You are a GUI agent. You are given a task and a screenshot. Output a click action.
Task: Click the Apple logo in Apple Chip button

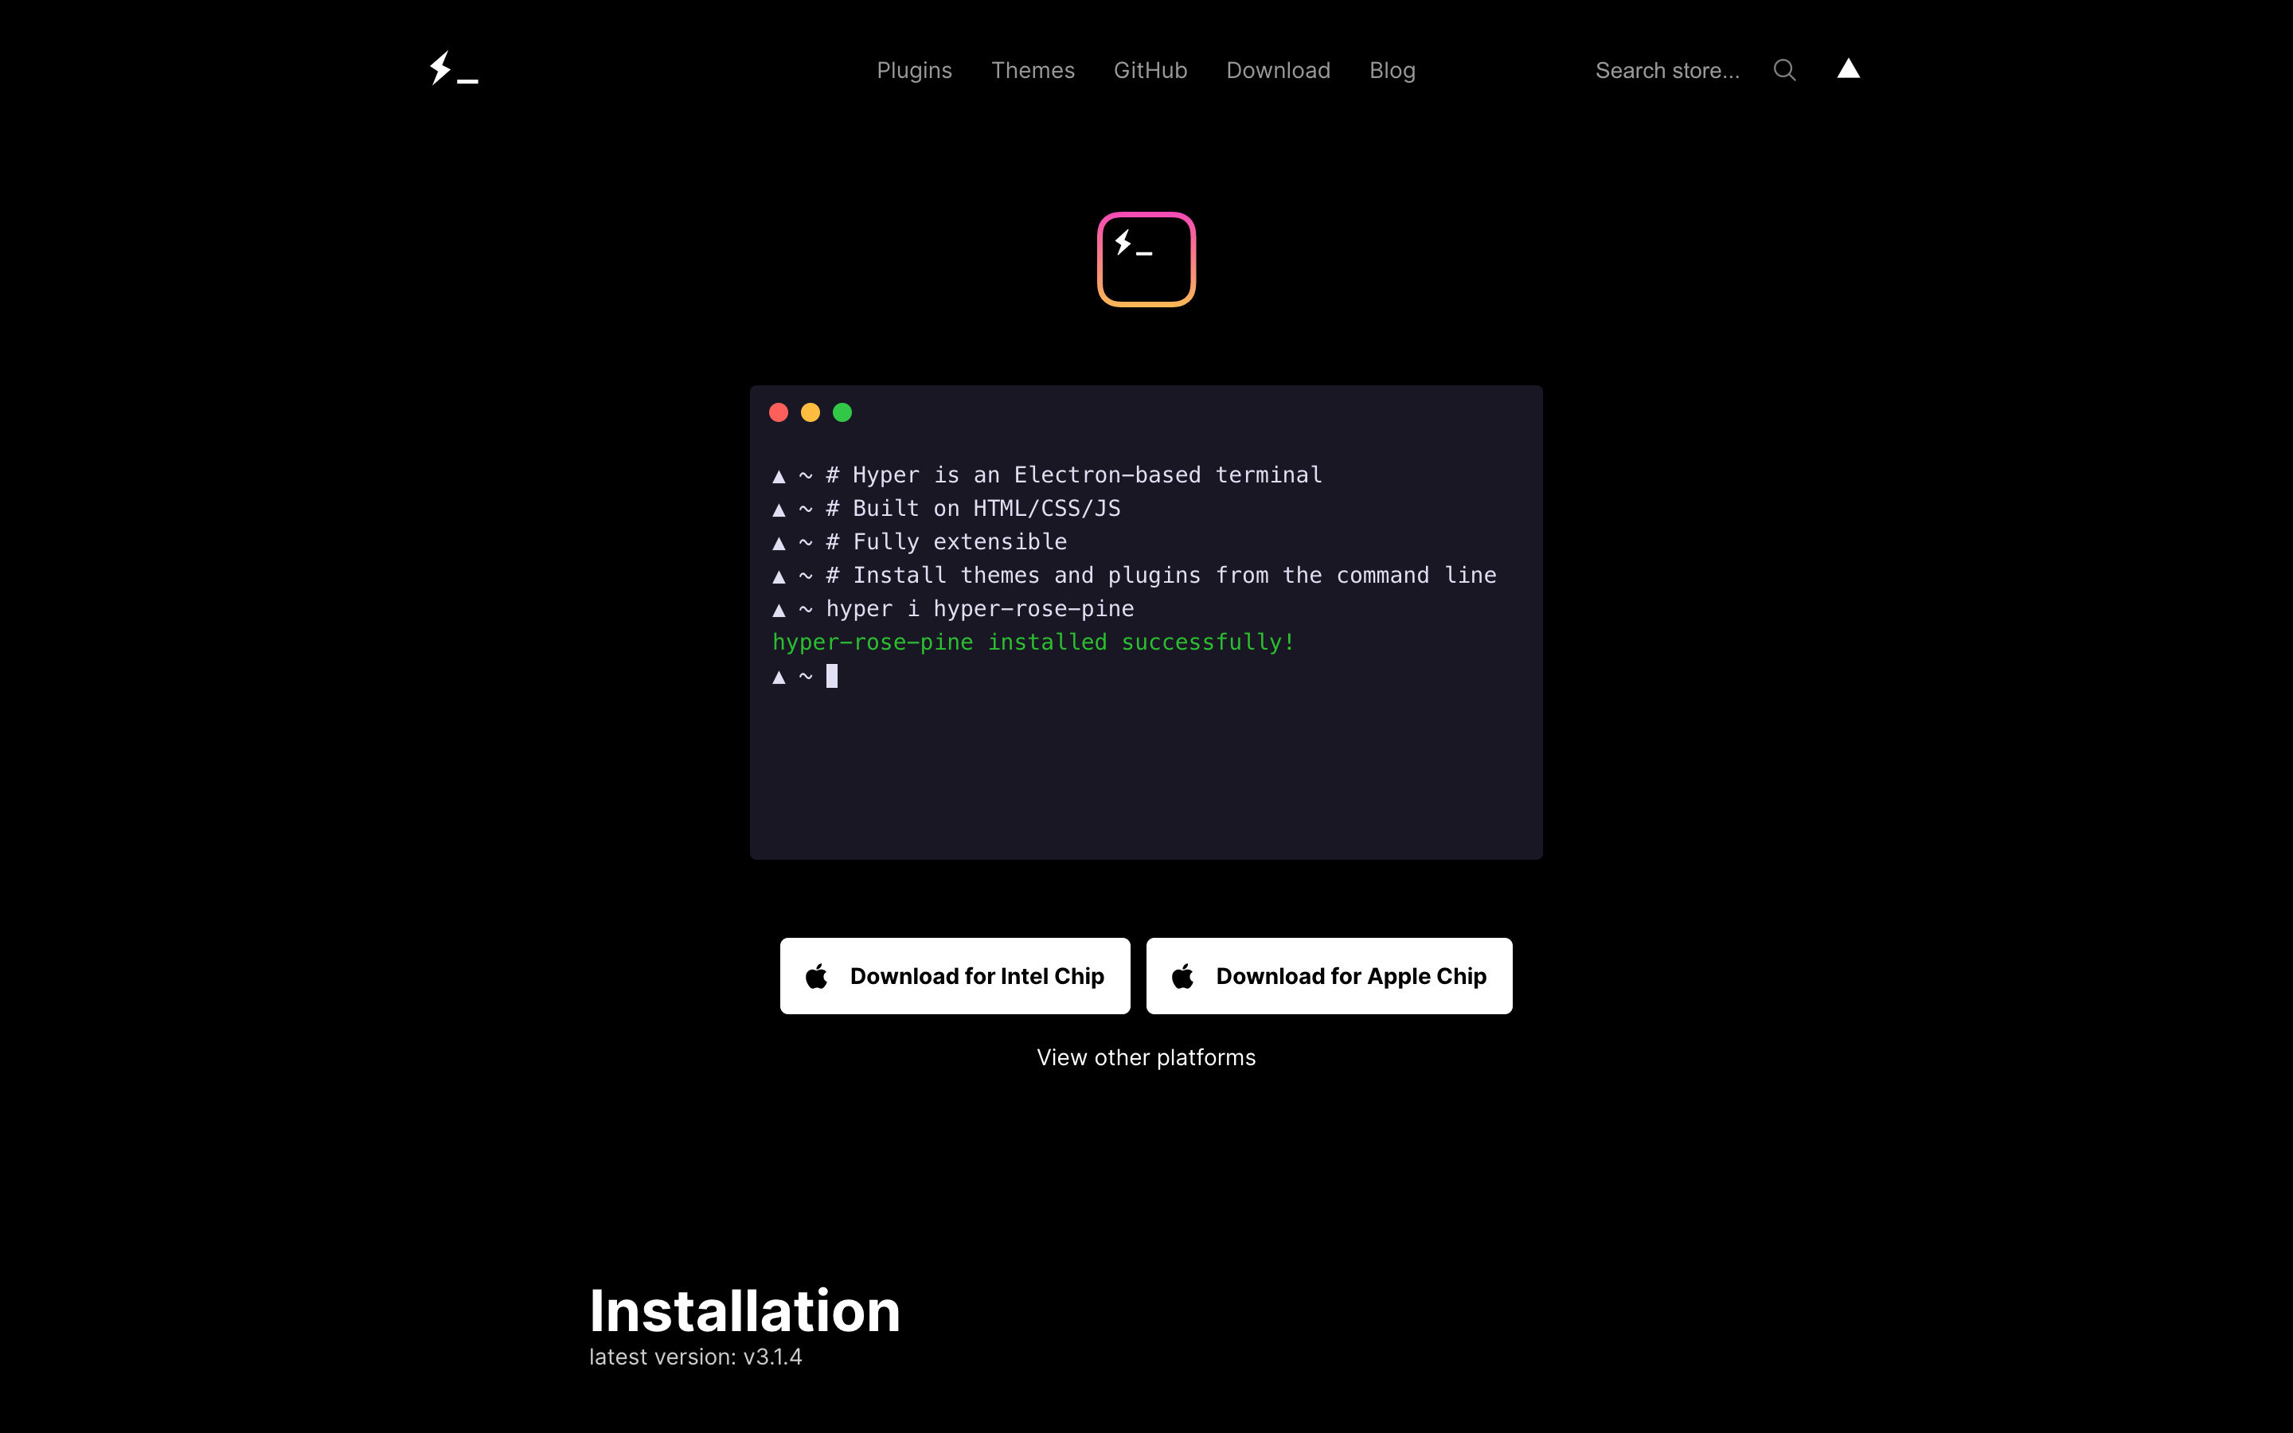pos(1182,975)
